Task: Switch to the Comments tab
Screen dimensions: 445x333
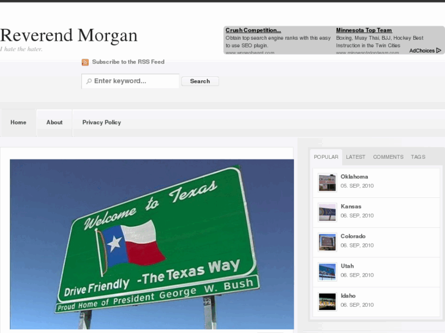Action: click(x=388, y=156)
